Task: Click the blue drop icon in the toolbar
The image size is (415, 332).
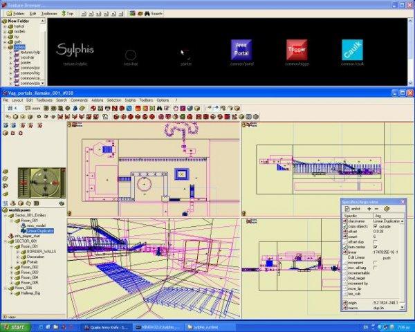Action: click(75, 108)
